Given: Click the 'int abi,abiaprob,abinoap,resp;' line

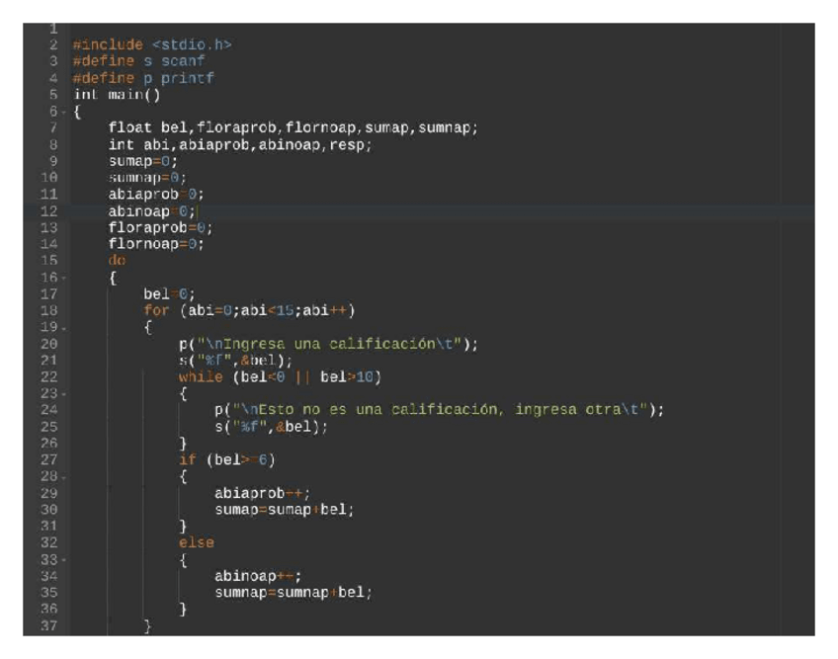Looking at the screenshot, I should tap(240, 144).
